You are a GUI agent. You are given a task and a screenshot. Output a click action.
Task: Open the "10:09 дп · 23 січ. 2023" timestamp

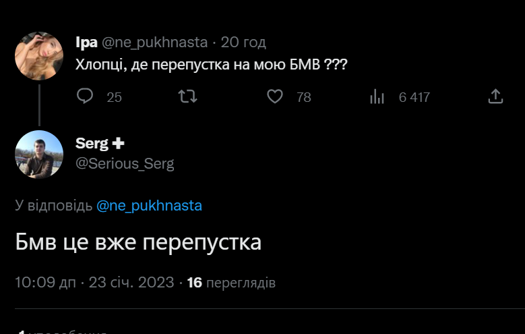[x=94, y=282]
